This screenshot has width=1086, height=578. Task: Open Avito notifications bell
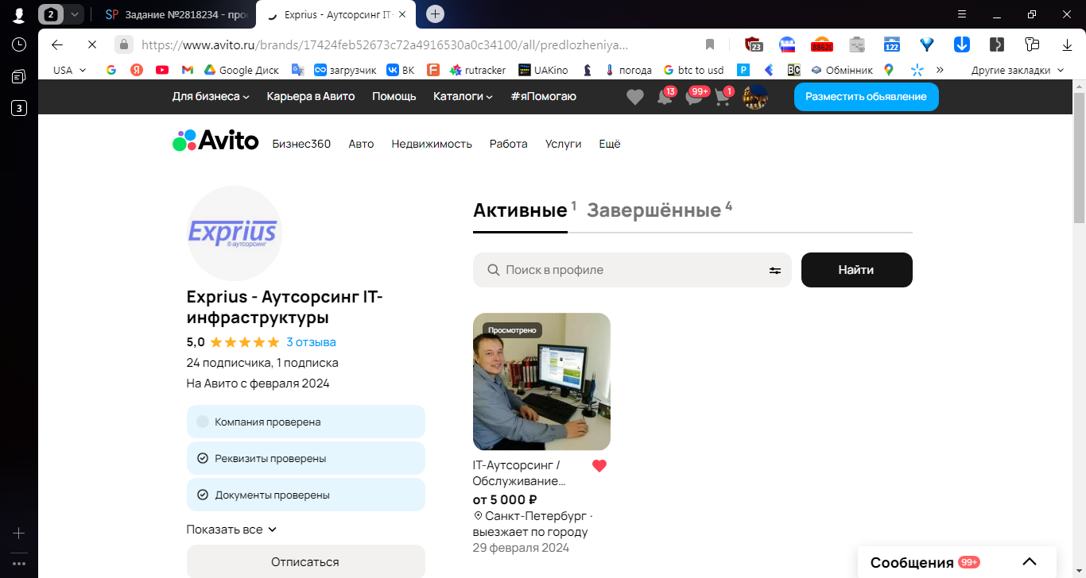[665, 97]
